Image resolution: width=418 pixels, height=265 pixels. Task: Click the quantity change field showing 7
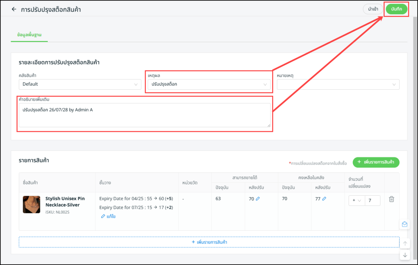pos(373,200)
